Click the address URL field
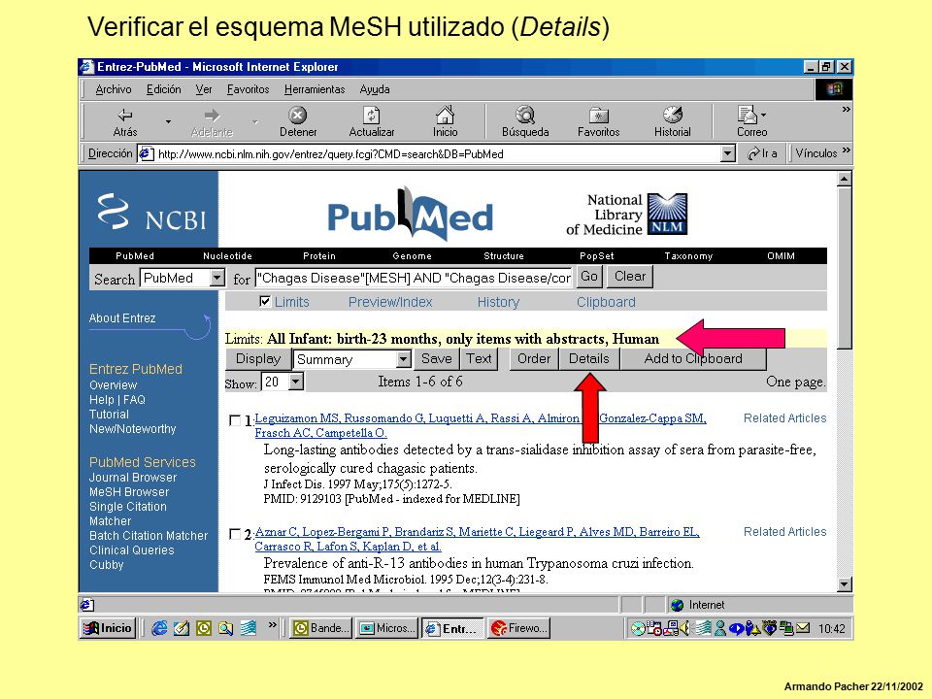Image resolution: width=932 pixels, height=699 pixels. [430, 154]
